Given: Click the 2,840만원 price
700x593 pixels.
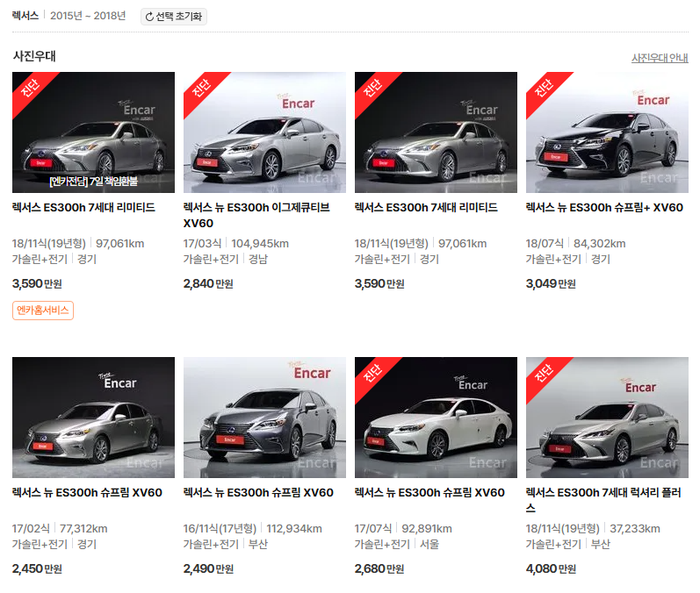Looking at the screenshot, I should (208, 283).
